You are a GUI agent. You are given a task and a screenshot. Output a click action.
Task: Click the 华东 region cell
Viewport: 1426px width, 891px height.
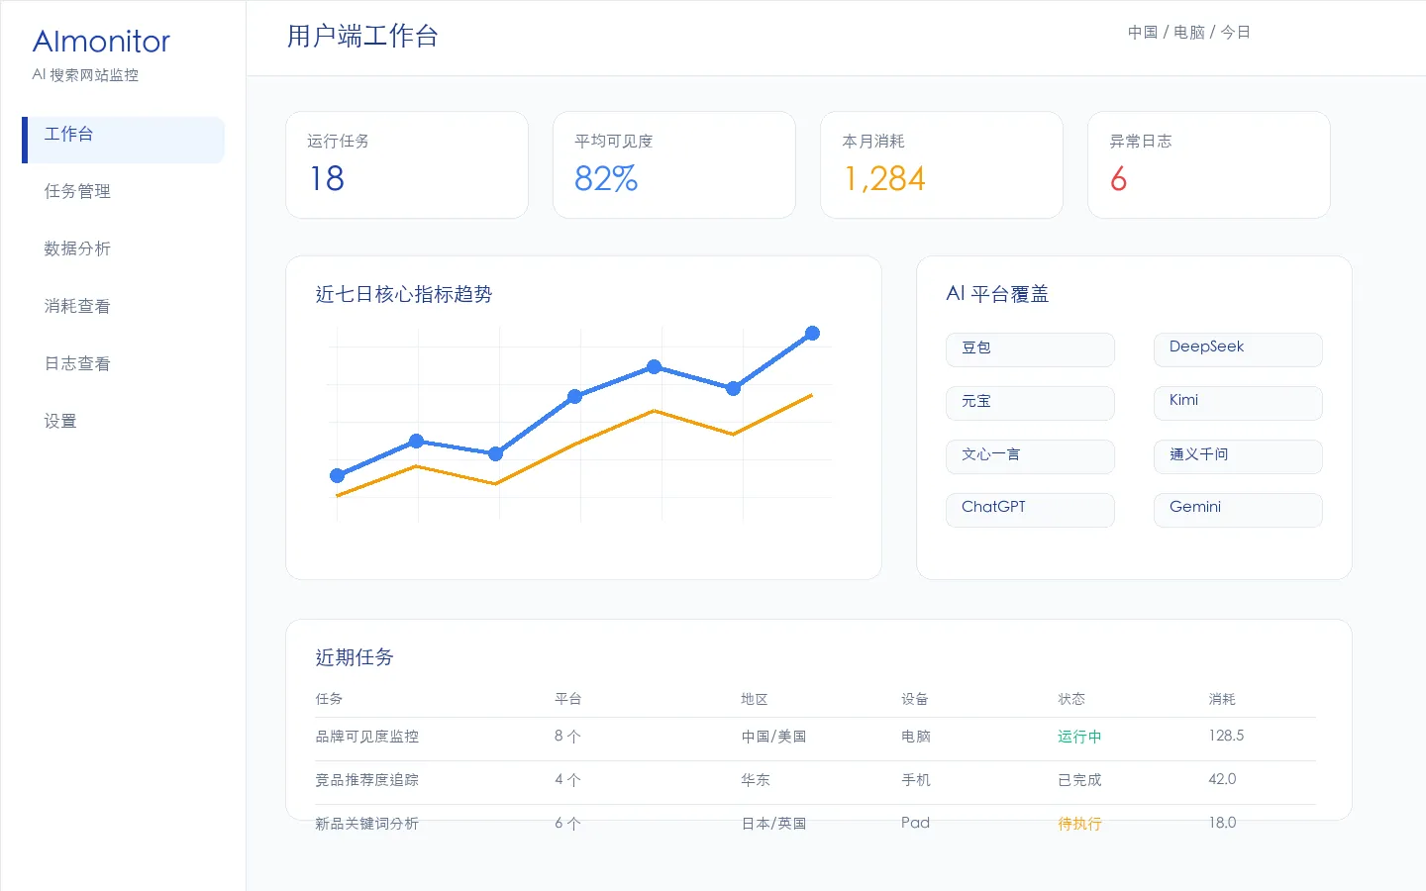[x=756, y=780]
